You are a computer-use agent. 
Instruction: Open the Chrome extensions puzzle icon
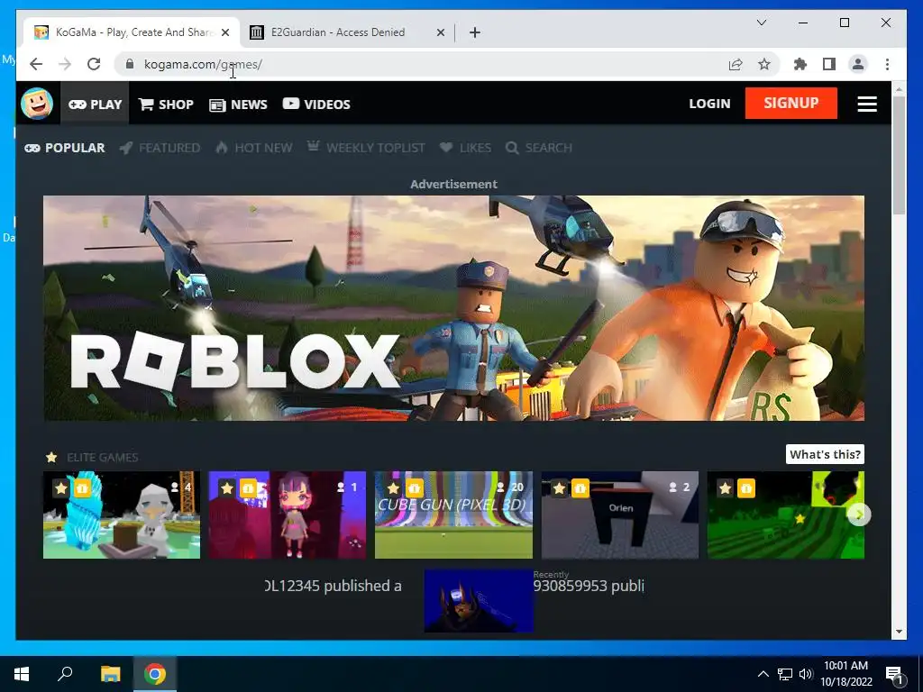pos(800,64)
